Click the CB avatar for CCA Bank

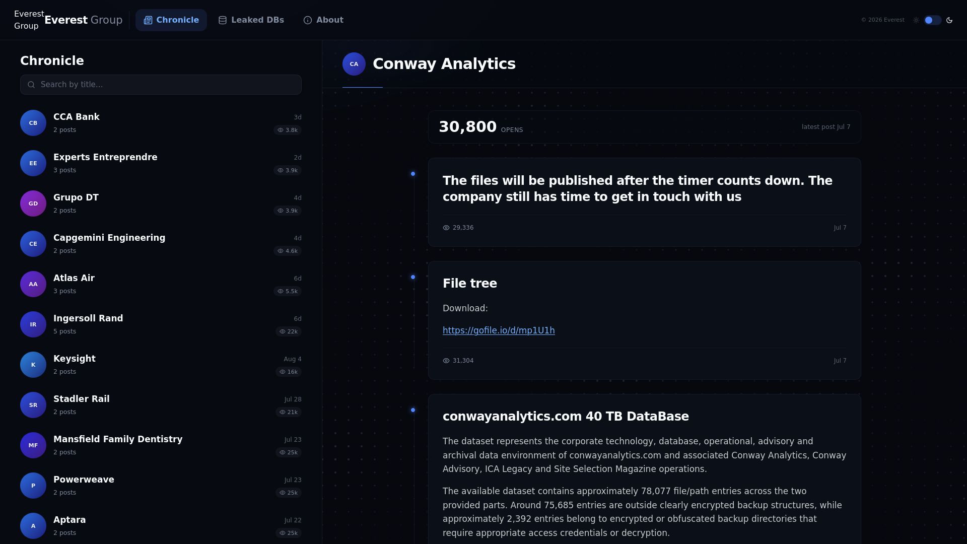[x=33, y=123]
